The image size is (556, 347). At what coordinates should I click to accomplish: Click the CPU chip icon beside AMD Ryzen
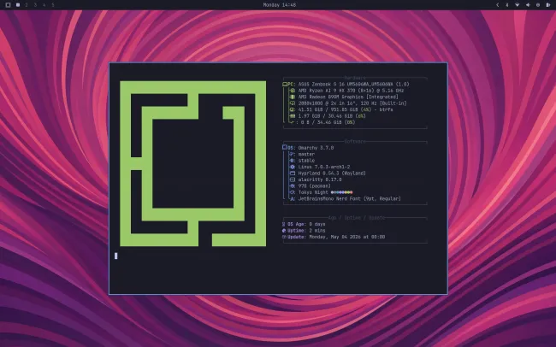pyautogui.click(x=293, y=91)
